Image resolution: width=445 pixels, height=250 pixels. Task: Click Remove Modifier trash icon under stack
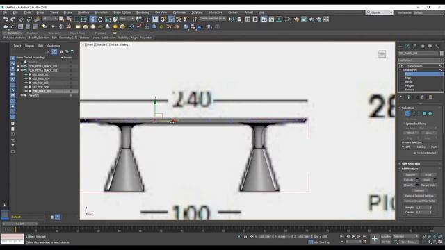pyautogui.click(x=422, y=97)
